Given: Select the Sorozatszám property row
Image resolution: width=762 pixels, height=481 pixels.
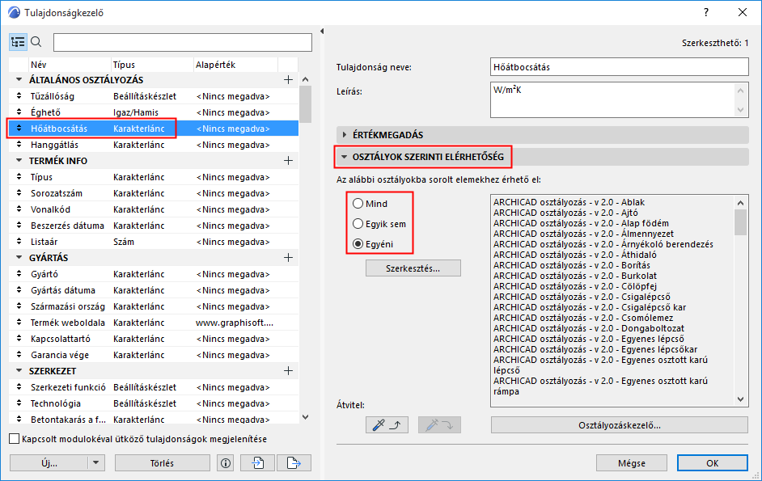Looking at the screenshot, I should pyautogui.click(x=154, y=193).
